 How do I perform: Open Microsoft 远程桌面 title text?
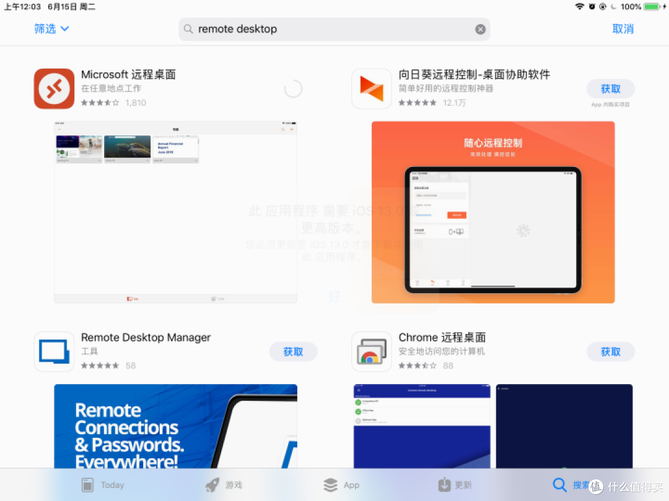[128, 75]
